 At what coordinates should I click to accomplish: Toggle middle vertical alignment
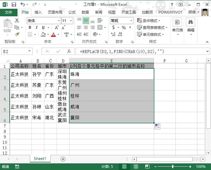point(86,20)
